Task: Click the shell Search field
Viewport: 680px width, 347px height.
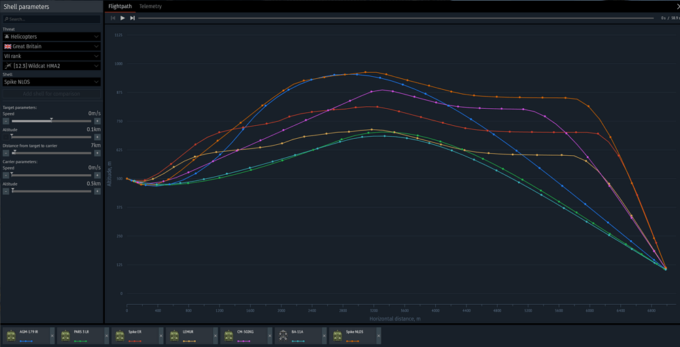Action: point(52,19)
